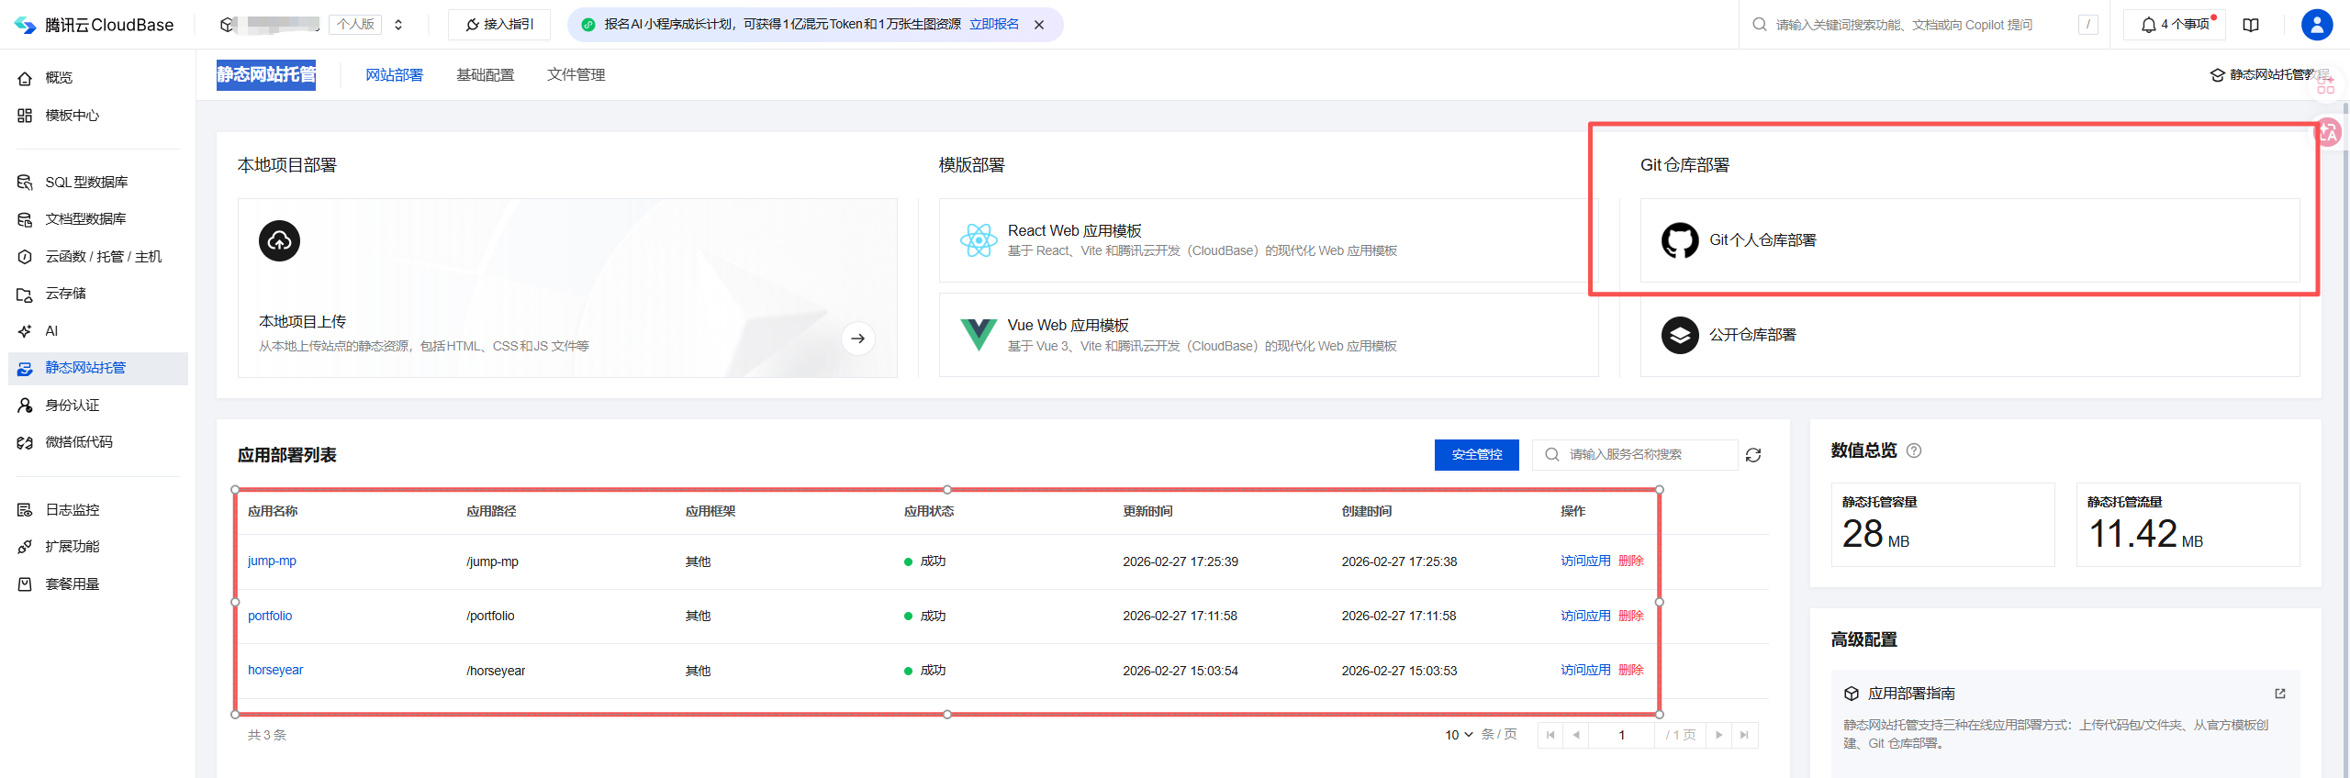Select the Vue Web 应用模板 title
Screen dimensions: 2350x778
1069,326
